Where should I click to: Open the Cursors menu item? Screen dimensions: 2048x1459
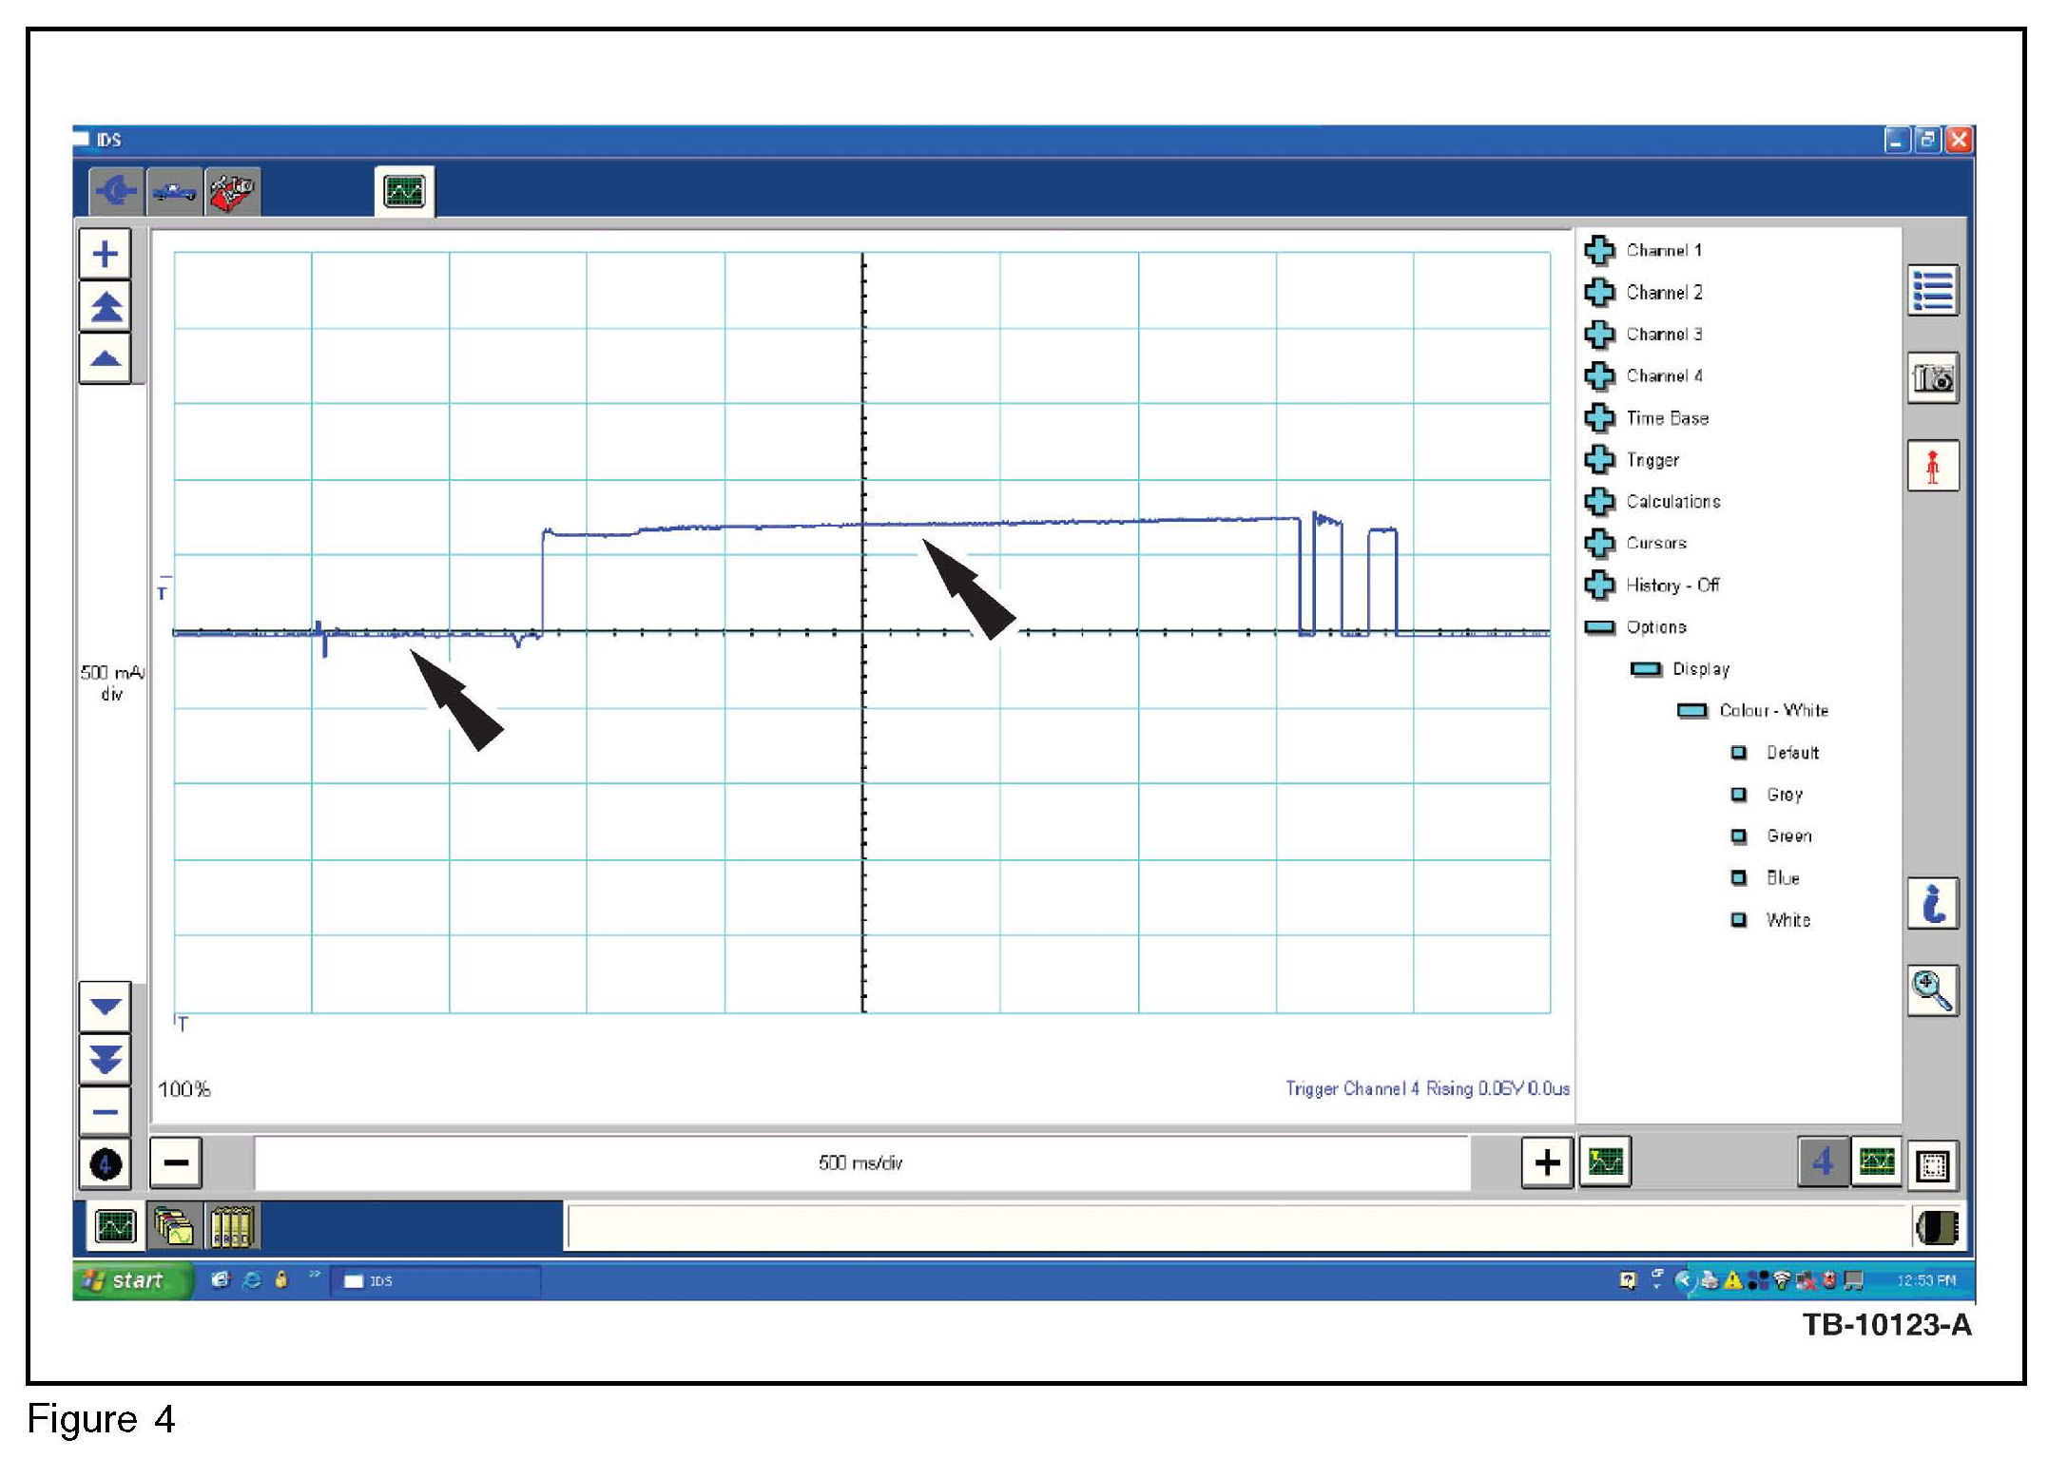1656,544
